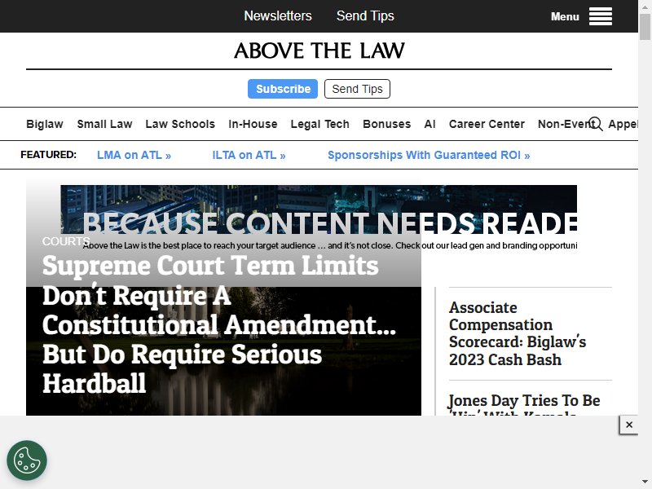
Task: Open the AI section
Action: pyautogui.click(x=430, y=124)
